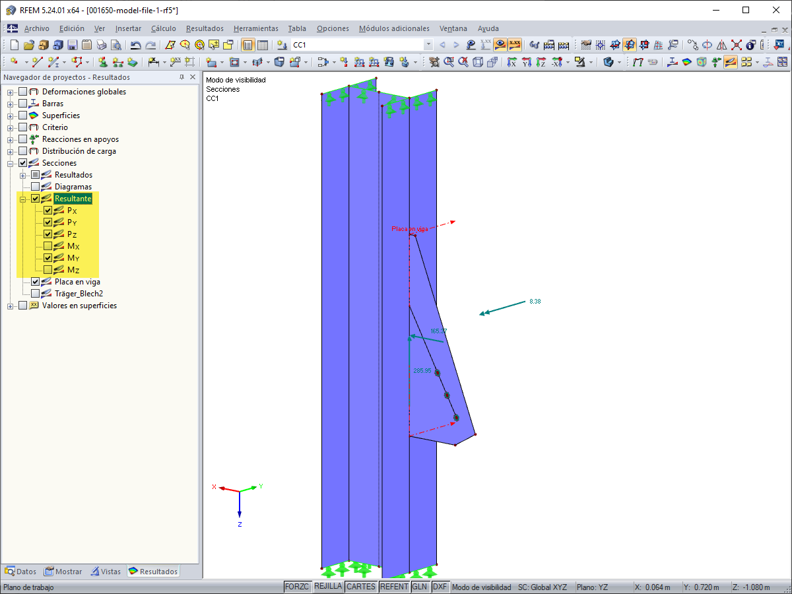Expand the Resultados sub-node under Secciones

pos(23,175)
